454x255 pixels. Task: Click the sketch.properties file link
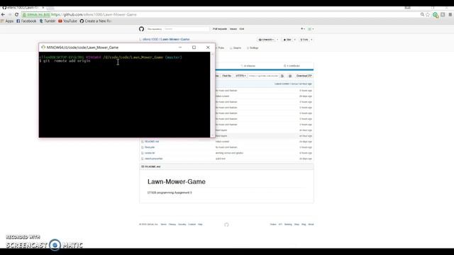[x=154, y=159]
